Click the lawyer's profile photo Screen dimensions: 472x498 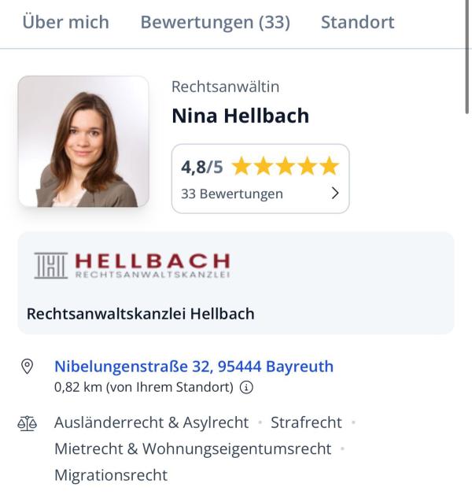click(83, 142)
